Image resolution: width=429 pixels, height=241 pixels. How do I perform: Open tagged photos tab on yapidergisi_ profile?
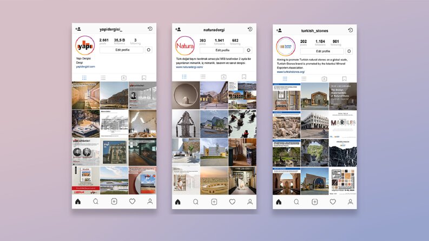point(124,78)
